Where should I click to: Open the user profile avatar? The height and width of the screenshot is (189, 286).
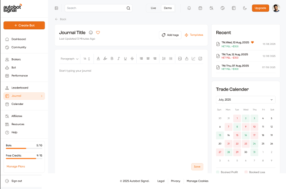click(x=276, y=8)
